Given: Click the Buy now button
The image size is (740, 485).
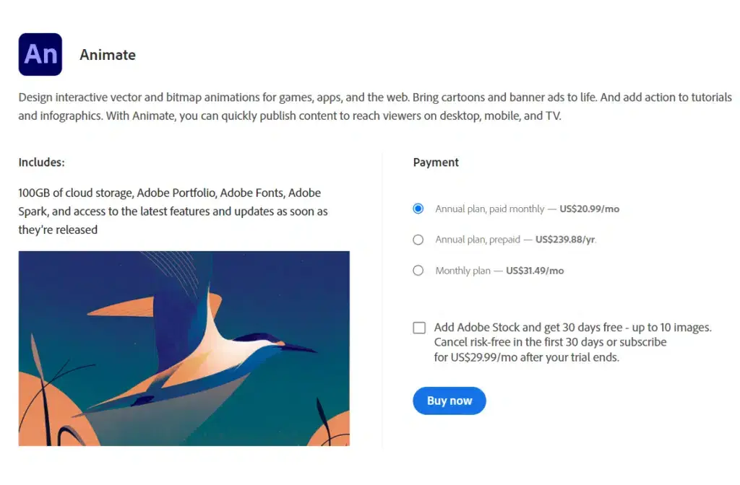Looking at the screenshot, I should click(449, 401).
